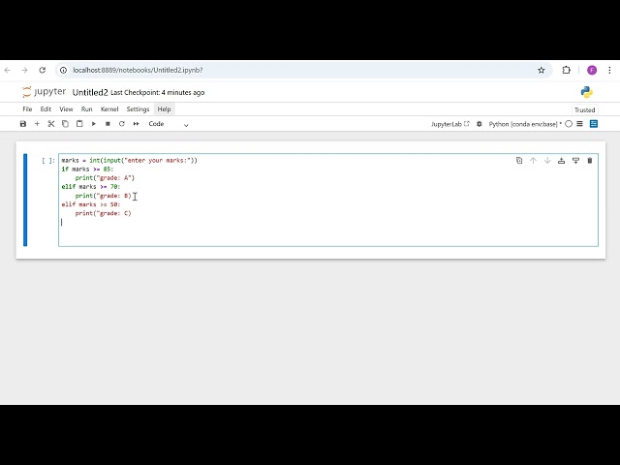This screenshot has height=465, width=620.
Task: Click the debugger bug icon
Action: point(480,124)
